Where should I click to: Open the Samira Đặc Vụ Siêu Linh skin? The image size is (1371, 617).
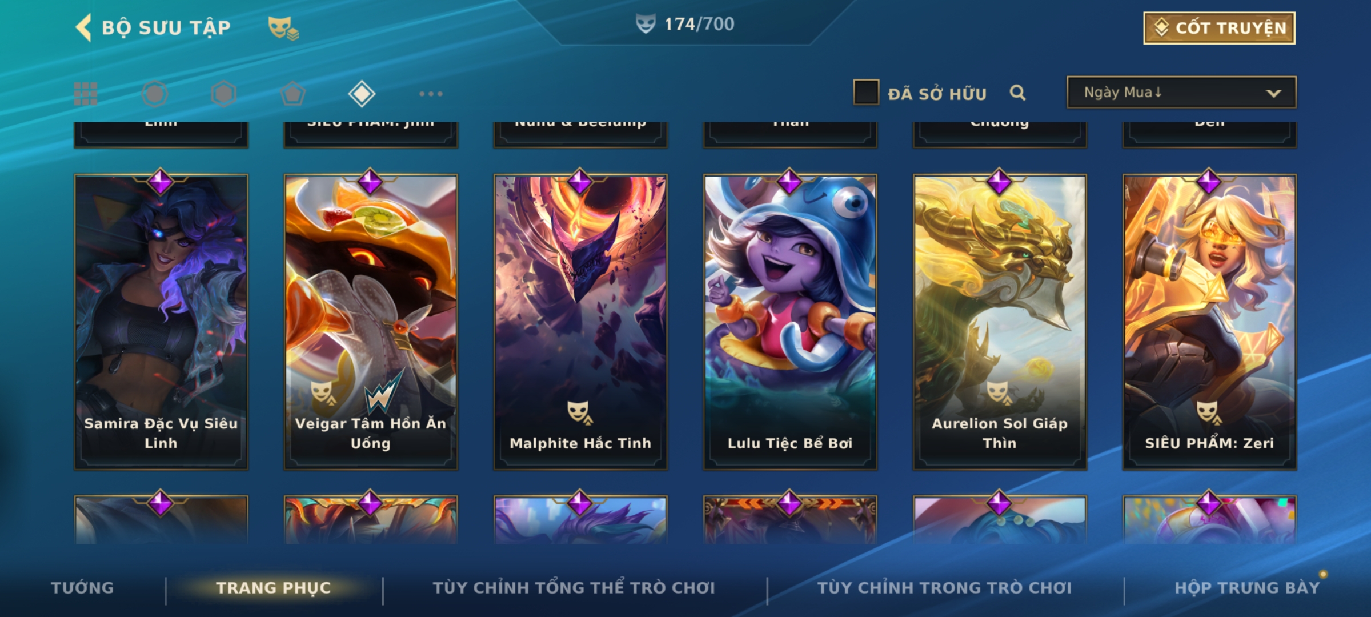161,322
